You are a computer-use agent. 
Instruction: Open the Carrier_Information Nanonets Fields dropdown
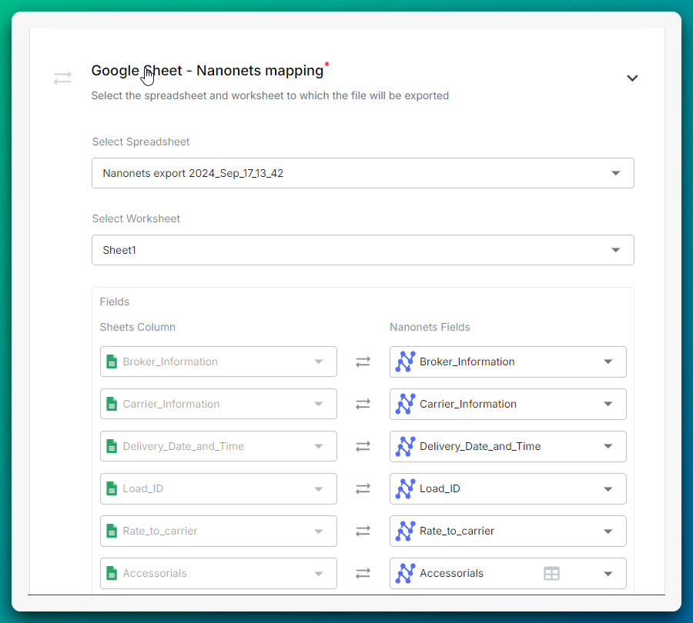[x=508, y=404]
